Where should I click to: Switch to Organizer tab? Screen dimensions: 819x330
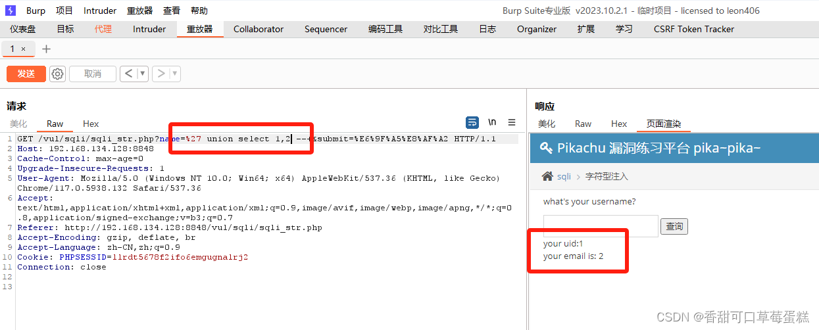tap(537, 29)
